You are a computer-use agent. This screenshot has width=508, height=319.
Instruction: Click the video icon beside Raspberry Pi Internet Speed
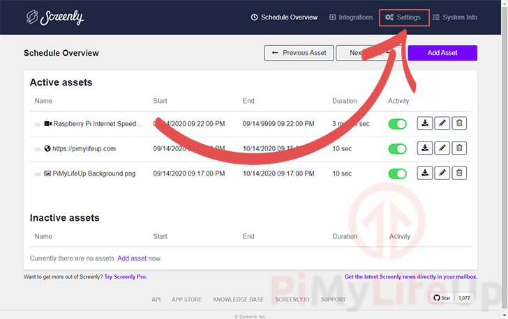pos(48,123)
